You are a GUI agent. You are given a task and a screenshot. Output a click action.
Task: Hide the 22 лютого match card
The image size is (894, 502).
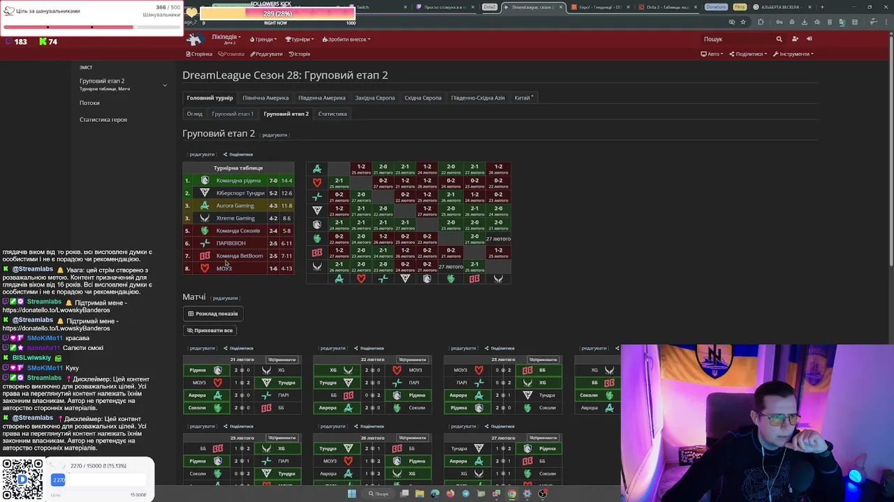coord(413,360)
